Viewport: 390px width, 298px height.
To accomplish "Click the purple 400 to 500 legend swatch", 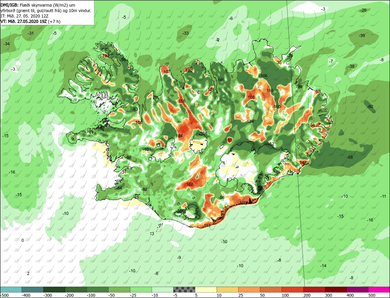I will 358,289.
